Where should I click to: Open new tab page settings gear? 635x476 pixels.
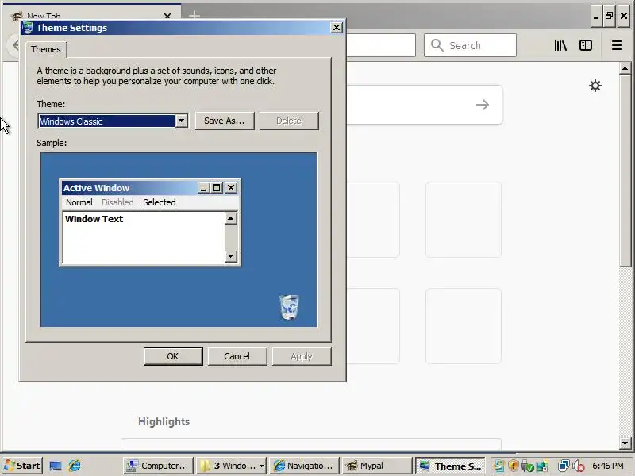click(595, 86)
